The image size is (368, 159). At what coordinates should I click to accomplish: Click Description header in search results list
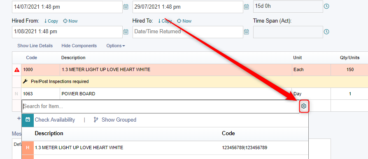49,134
